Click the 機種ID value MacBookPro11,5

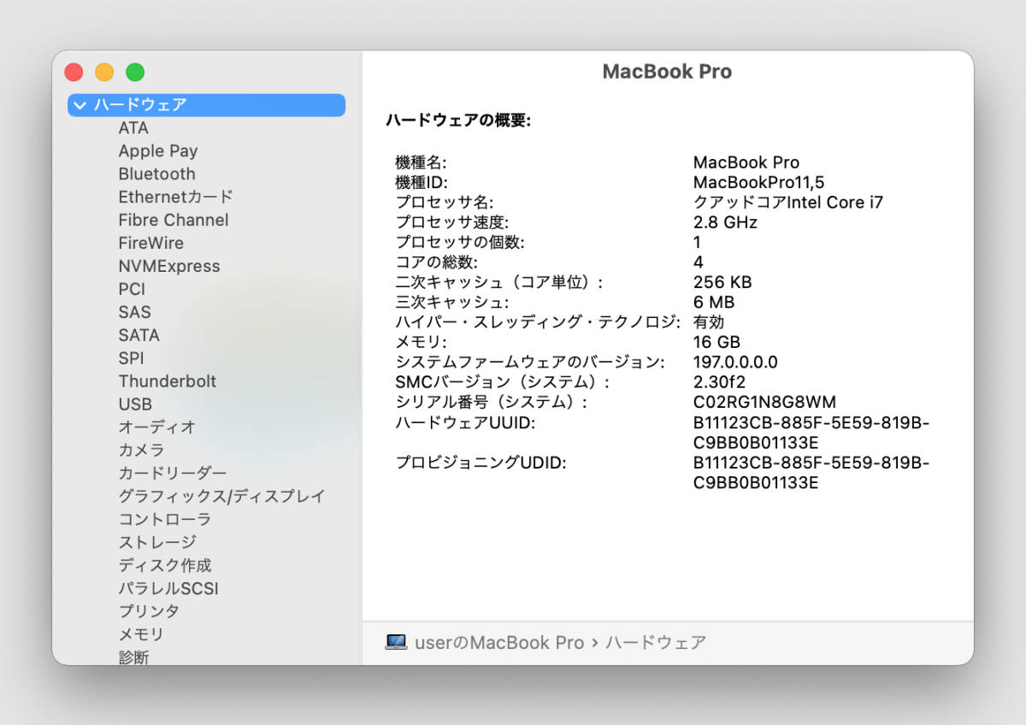(x=758, y=183)
